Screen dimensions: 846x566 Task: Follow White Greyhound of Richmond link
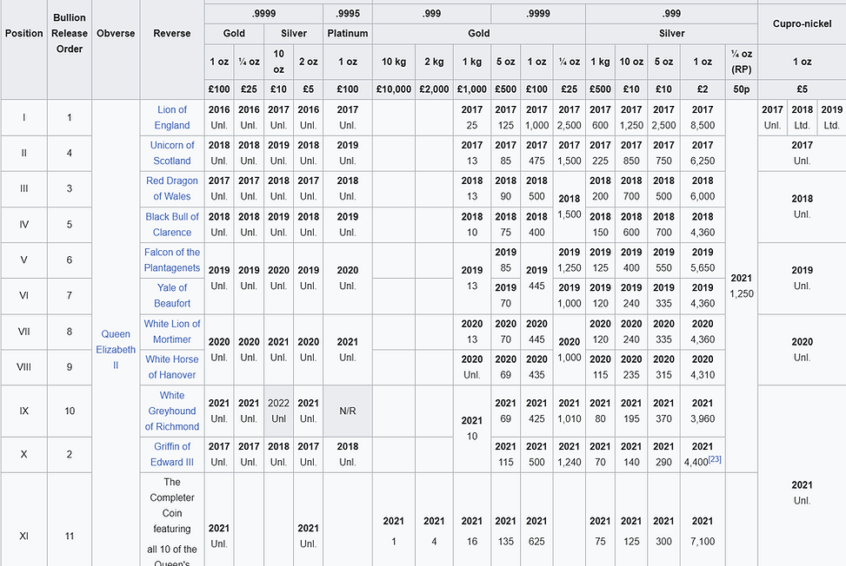[171, 411]
